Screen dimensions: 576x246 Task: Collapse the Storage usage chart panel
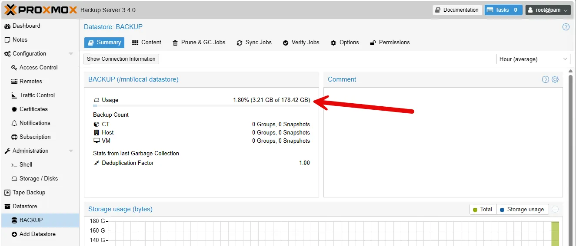pyautogui.click(x=555, y=209)
